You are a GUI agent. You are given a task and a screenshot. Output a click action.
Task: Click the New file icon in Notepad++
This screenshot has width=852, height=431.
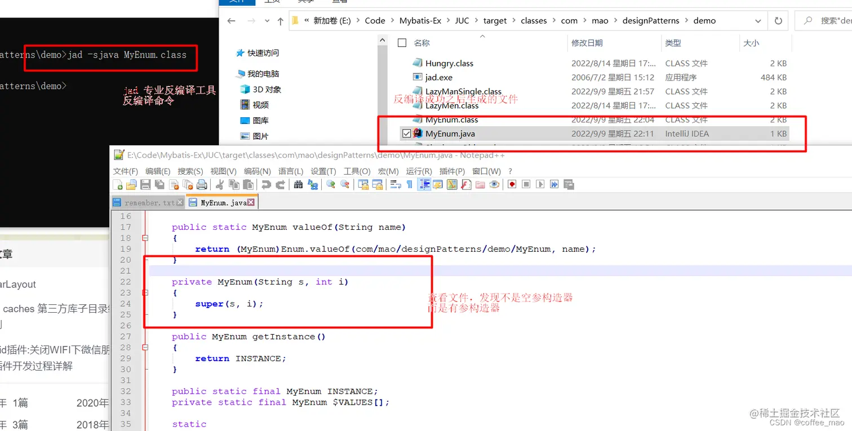coord(118,184)
